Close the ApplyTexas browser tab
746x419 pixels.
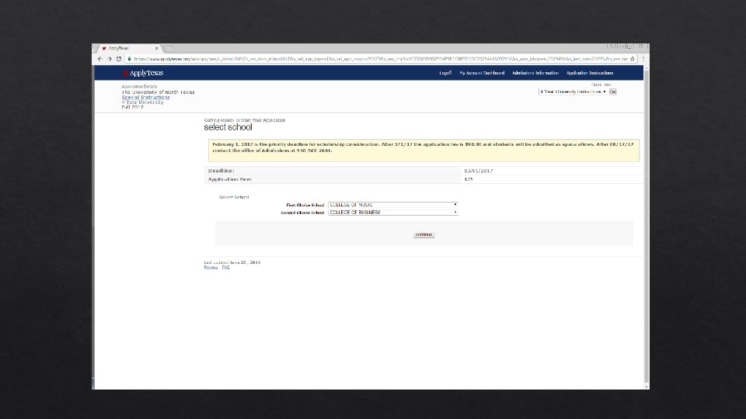click(156, 48)
